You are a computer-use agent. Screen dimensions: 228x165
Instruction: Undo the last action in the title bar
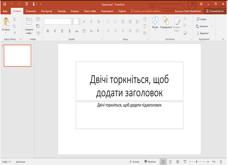(12, 4)
